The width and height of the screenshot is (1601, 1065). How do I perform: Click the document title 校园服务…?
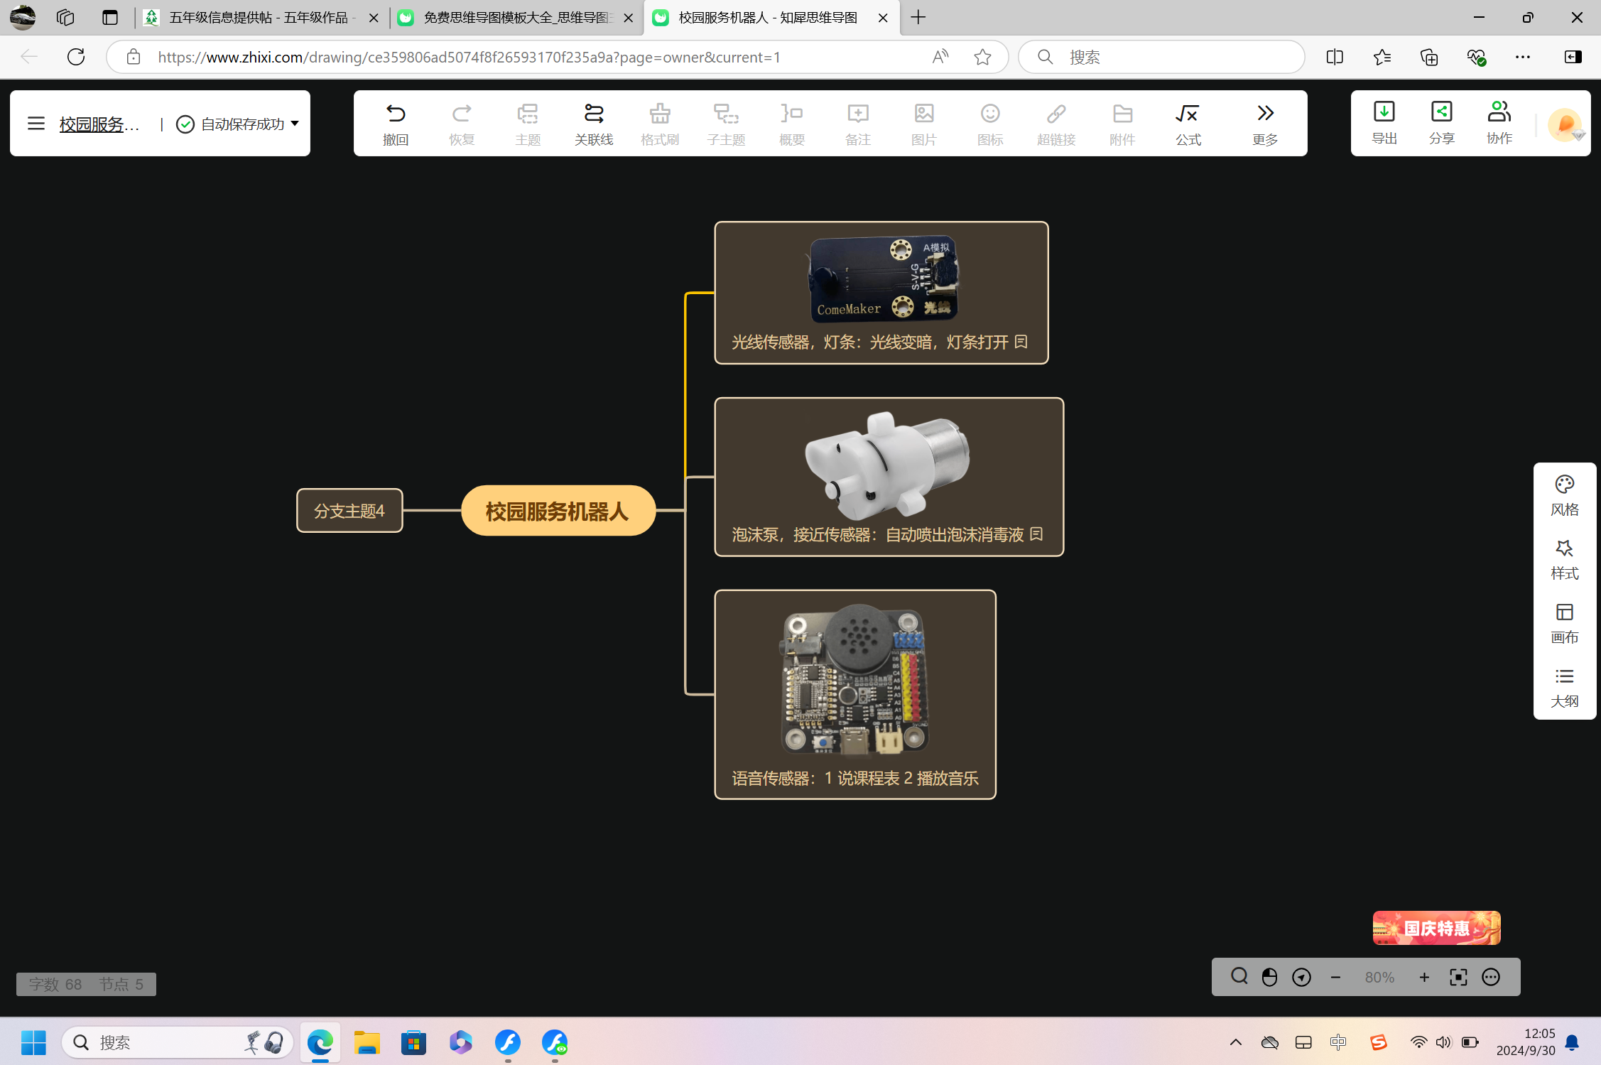[x=99, y=124]
